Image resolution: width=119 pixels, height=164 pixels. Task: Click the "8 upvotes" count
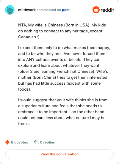[x=19, y=142]
